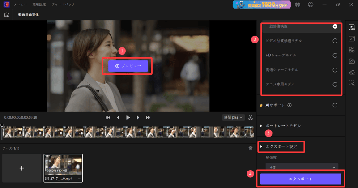This screenshot has height=188, width=358.
Task: Open the メニュー menu
Action: point(20,4)
